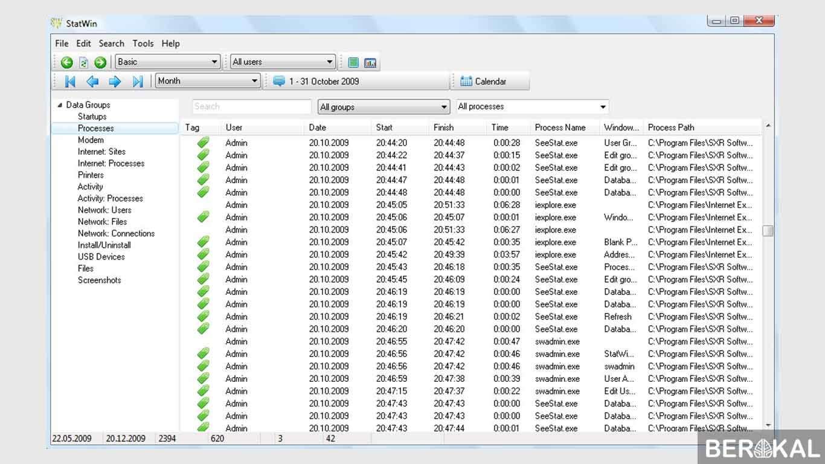Select Screenshots in the tree

point(99,280)
